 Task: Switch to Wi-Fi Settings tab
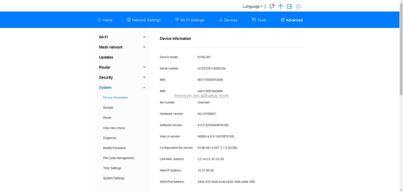(189, 20)
